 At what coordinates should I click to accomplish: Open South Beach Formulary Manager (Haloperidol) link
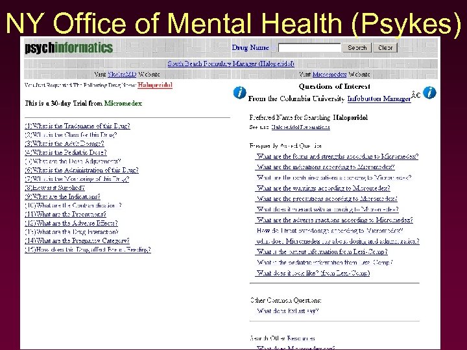231,64
